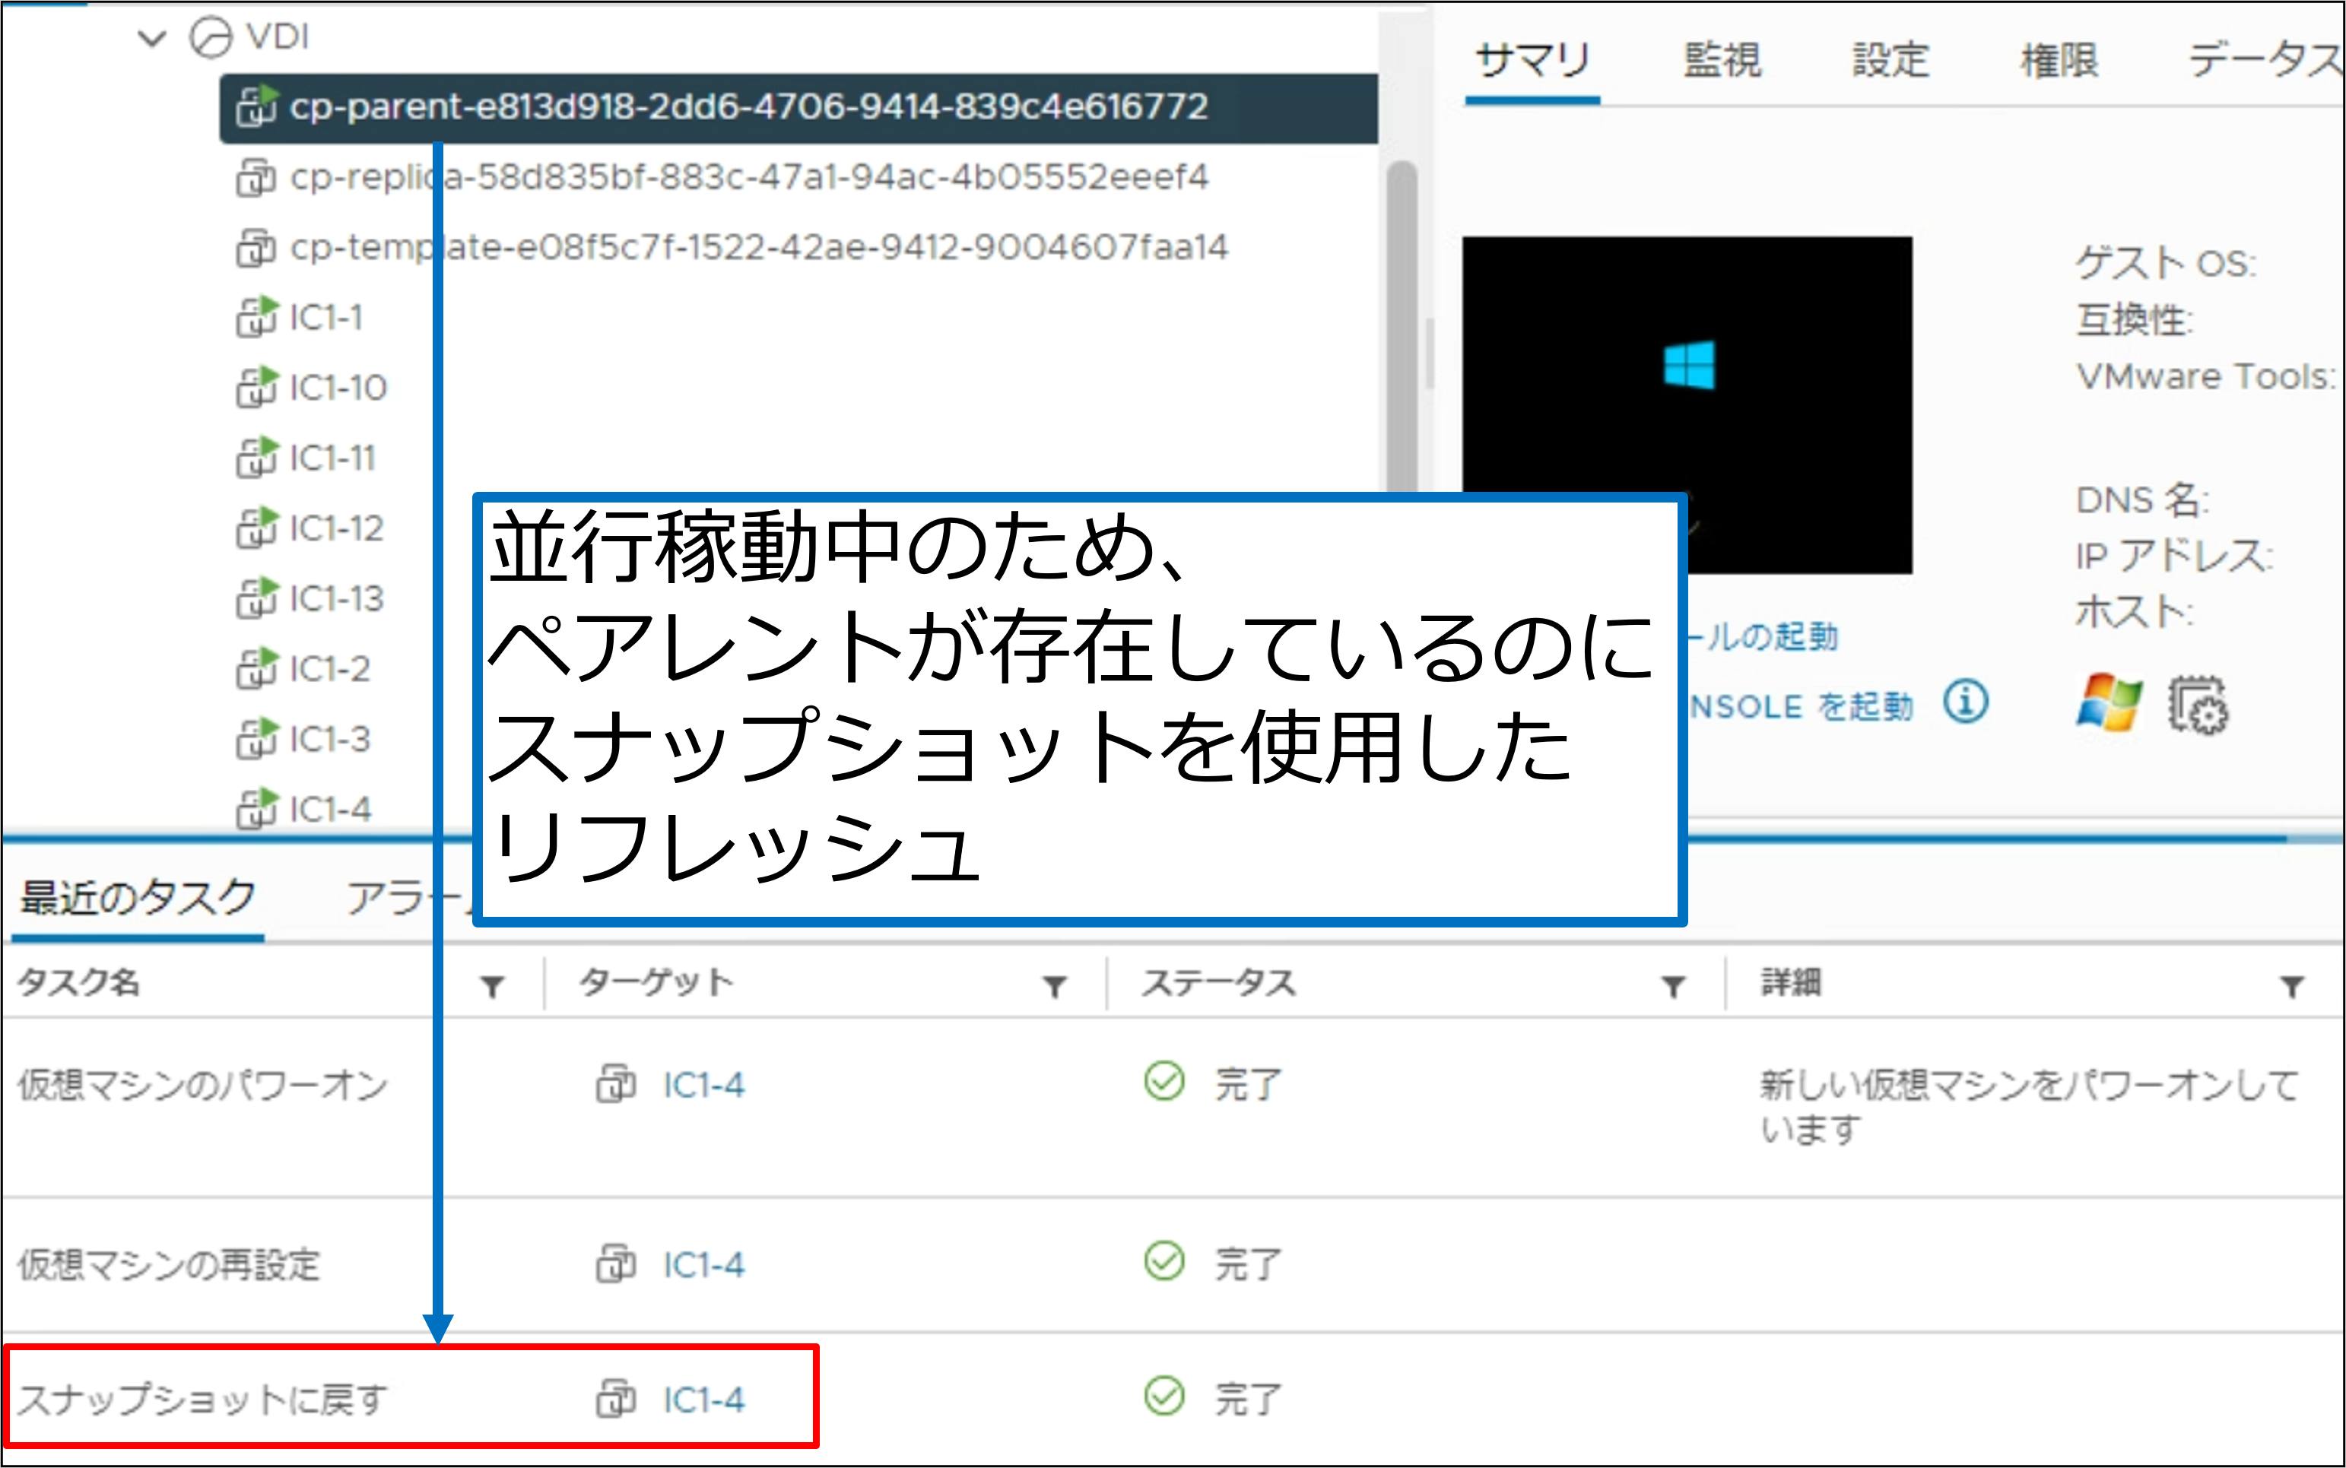Click the タスク名 column header
The height and width of the screenshot is (1468, 2346).
pos(78,982)
